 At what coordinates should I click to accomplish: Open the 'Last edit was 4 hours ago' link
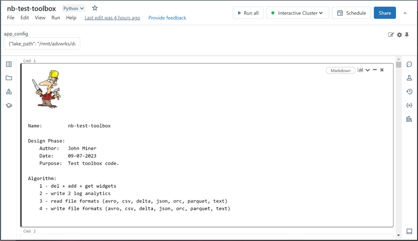[x=112, y=18]
